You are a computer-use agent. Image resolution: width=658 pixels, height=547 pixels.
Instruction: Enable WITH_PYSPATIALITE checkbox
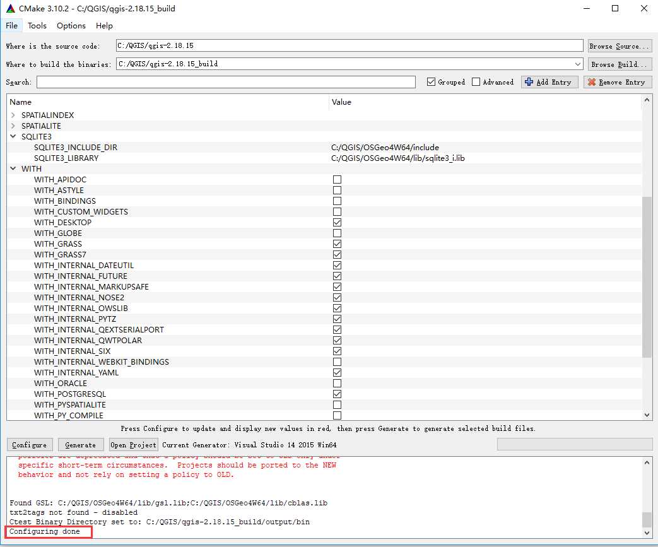(x=337, y=404)
